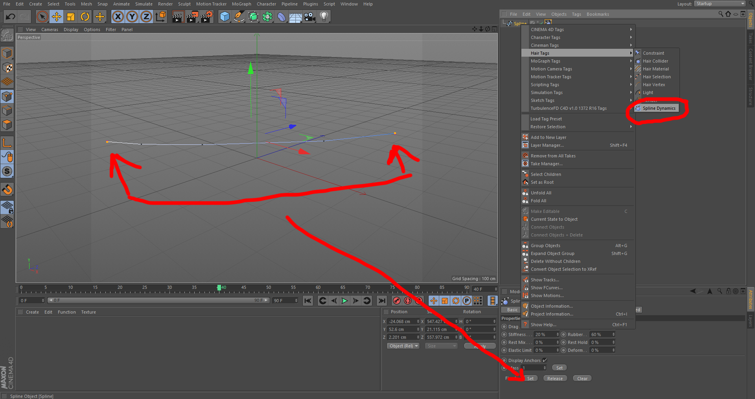This screenshot has height=399, width=755.
Task: Open Object Manager Bookmarks menu
Action: [598, 14]
